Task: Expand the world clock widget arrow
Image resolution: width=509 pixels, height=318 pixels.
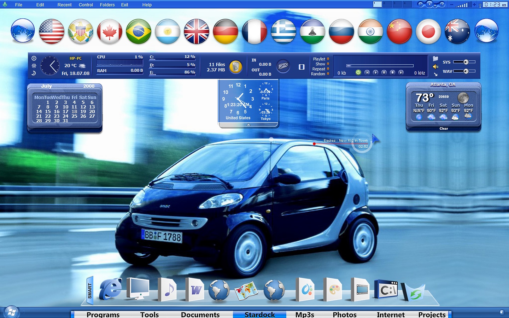Action: pos(248,125)
